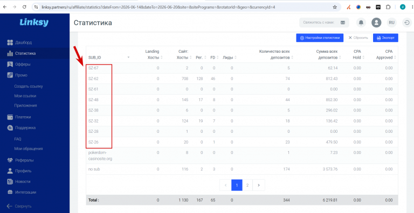Click the Свернуть arrow icon
The width and height of the screenshot is (414, 213).
tap(10, 206)
